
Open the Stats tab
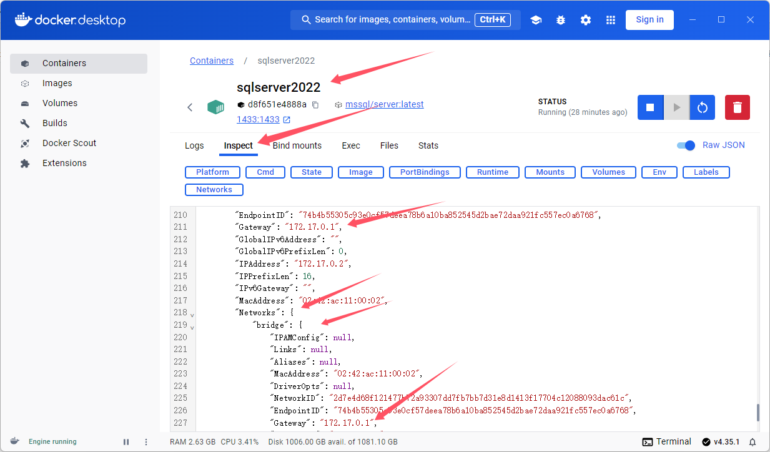[x=428, y=145]
